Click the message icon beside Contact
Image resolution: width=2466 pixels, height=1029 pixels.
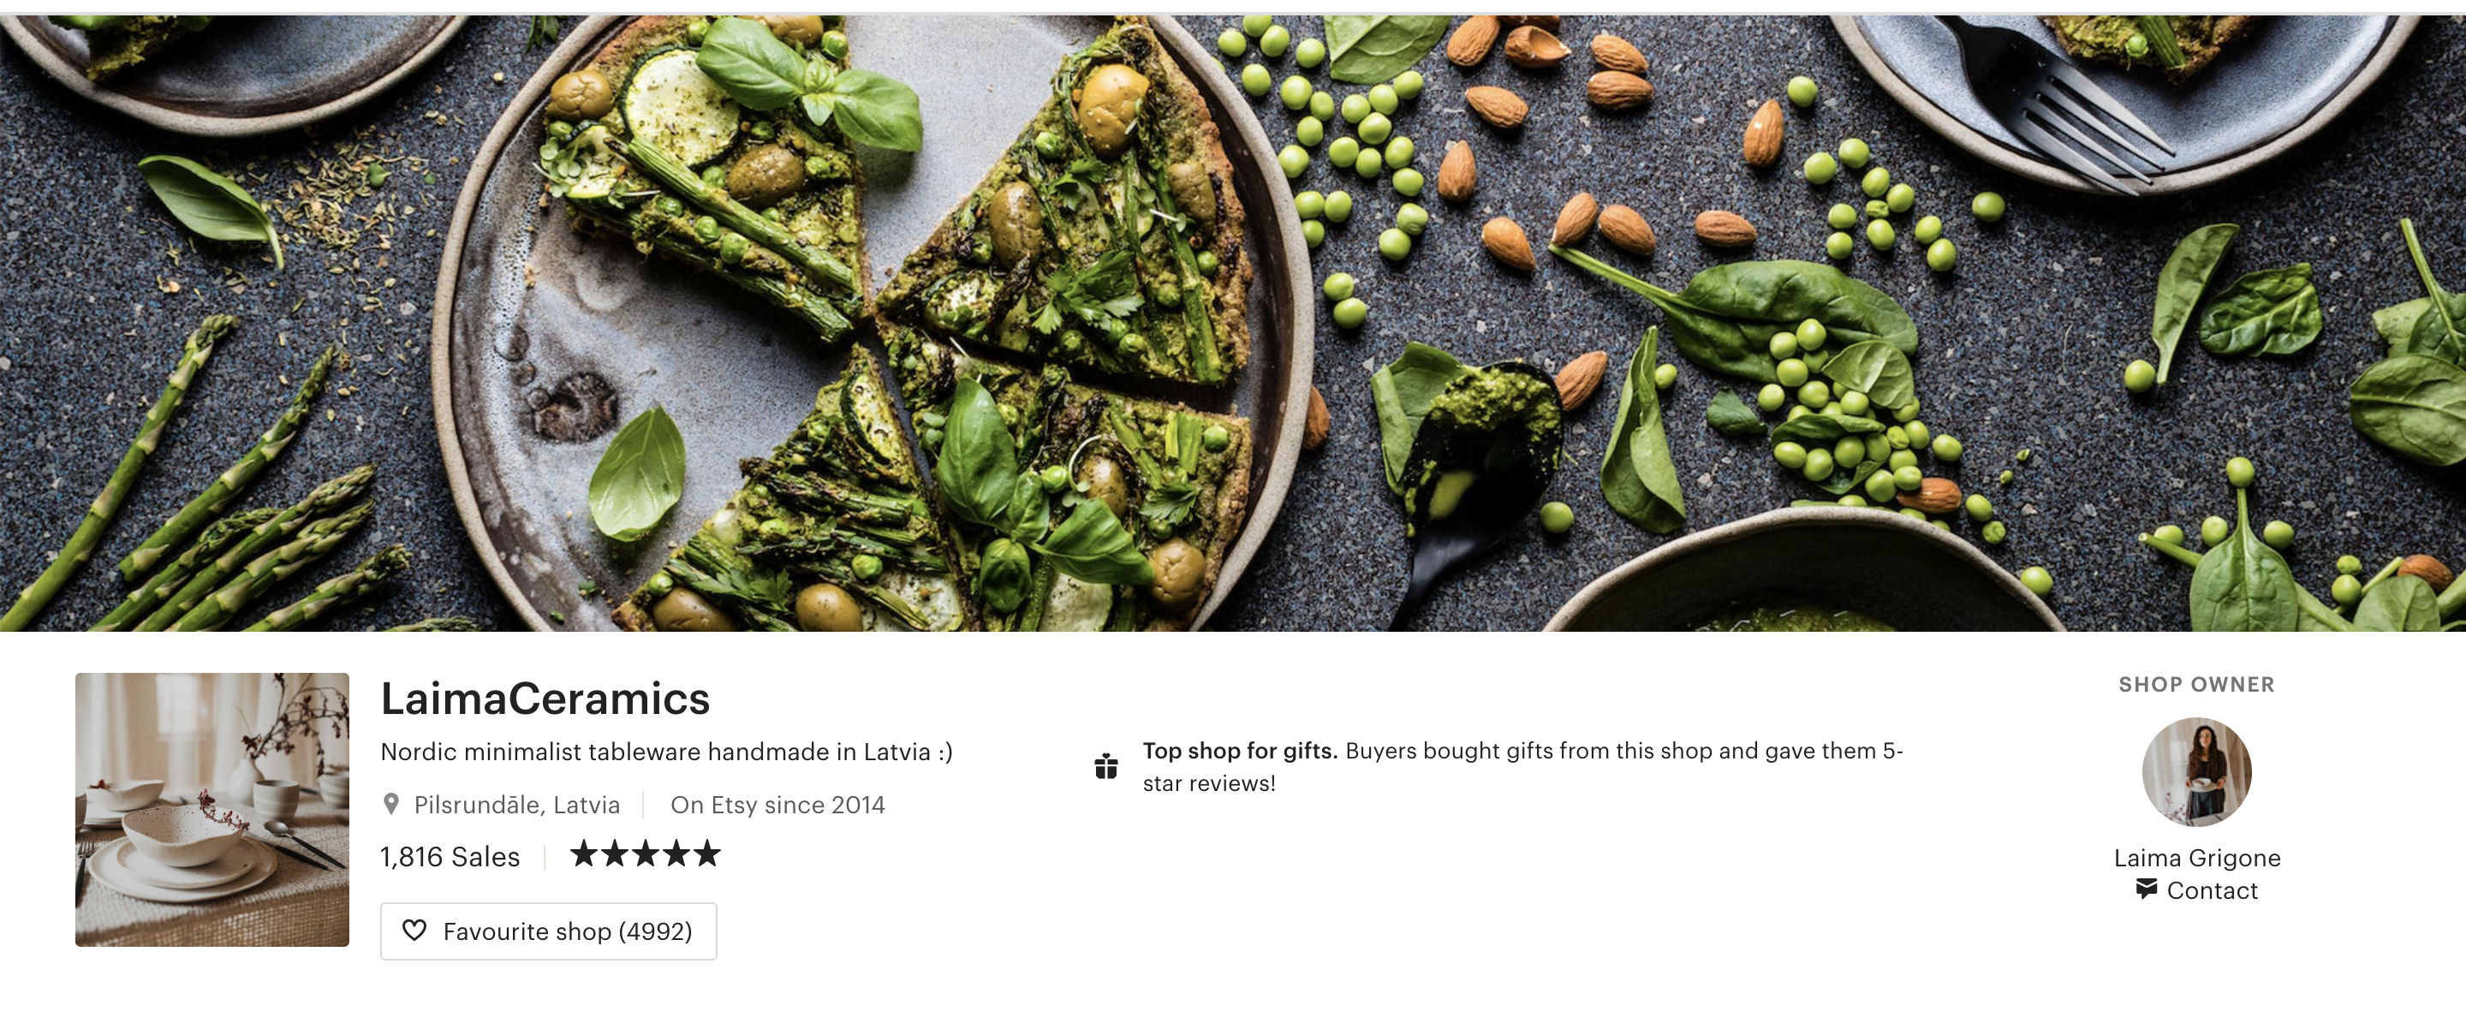(x=2147, y=889)
